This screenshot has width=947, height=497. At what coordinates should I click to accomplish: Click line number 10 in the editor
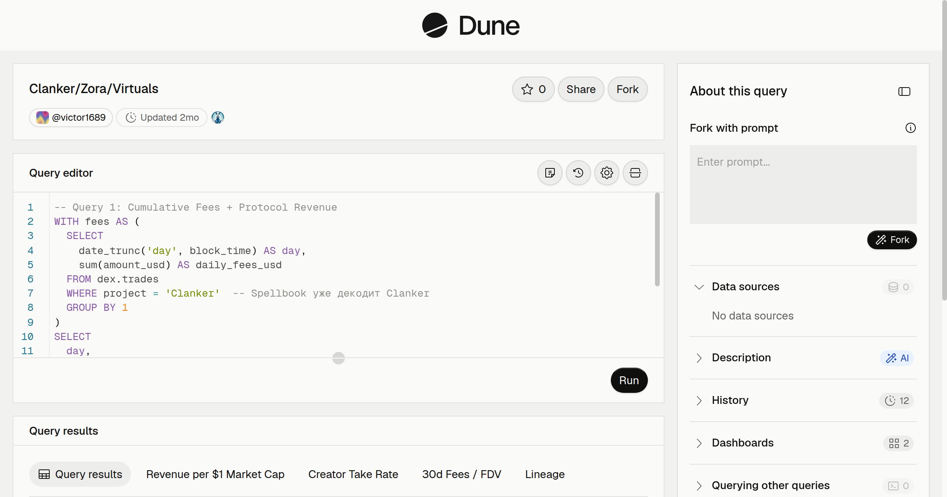[x=27, y=337]
